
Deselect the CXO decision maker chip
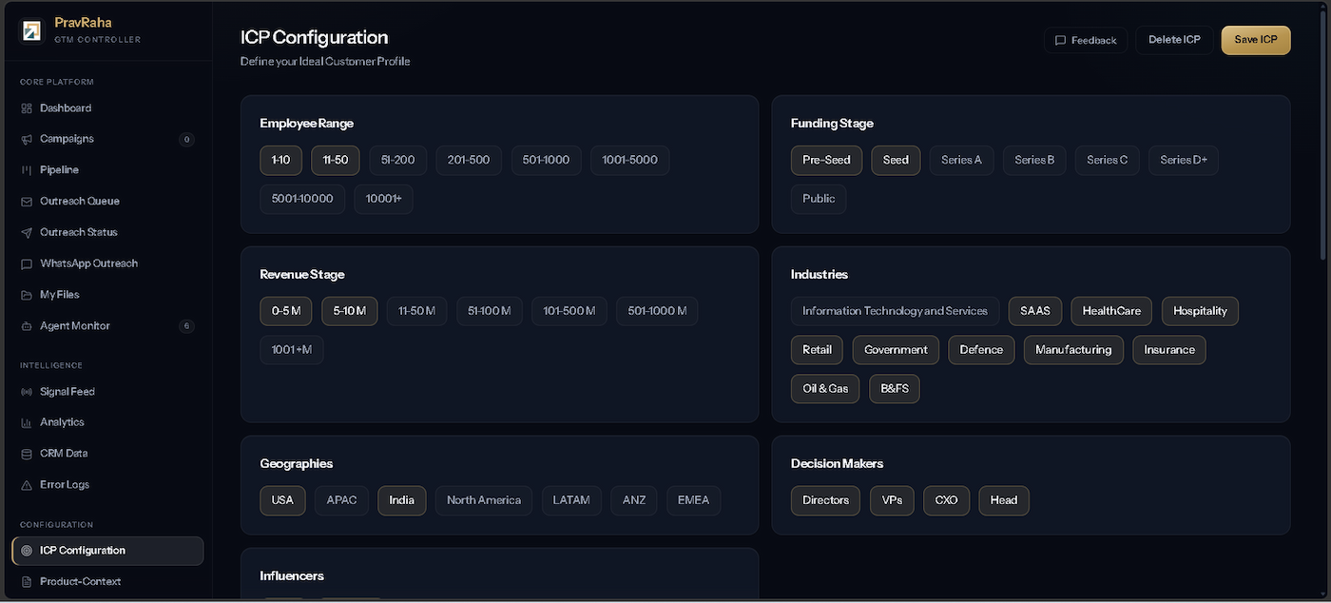pos(947,500)
